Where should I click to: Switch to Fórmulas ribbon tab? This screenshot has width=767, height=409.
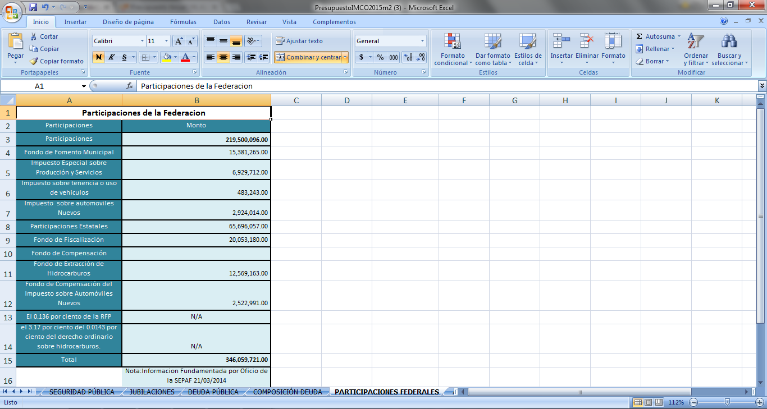point(183,22)
